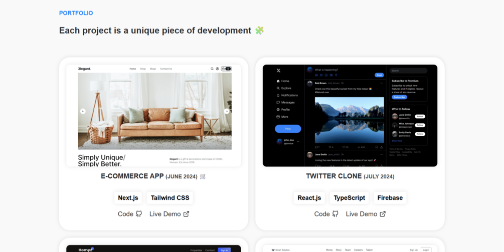The height and width of the screenshot is (252, 504).
Task: Click the right carousel arrow in the 3legant preview
Action: click(227, 111)
